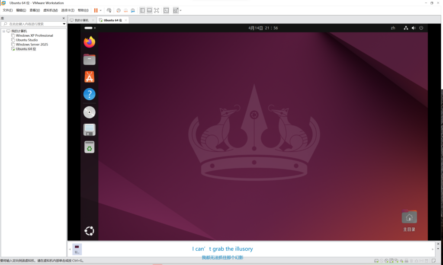Open the power menu icon in the Ubuntu top bar
Viewport: 443px width, 265px height.
coord(421,28)
